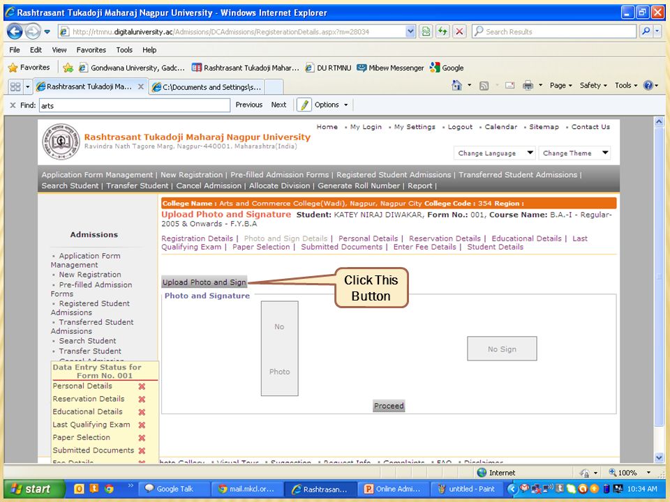The width and height of the screenshot is (670, 502).
Task: Click the Add to Favorites bar icon
Action: (x=68, y=68)
